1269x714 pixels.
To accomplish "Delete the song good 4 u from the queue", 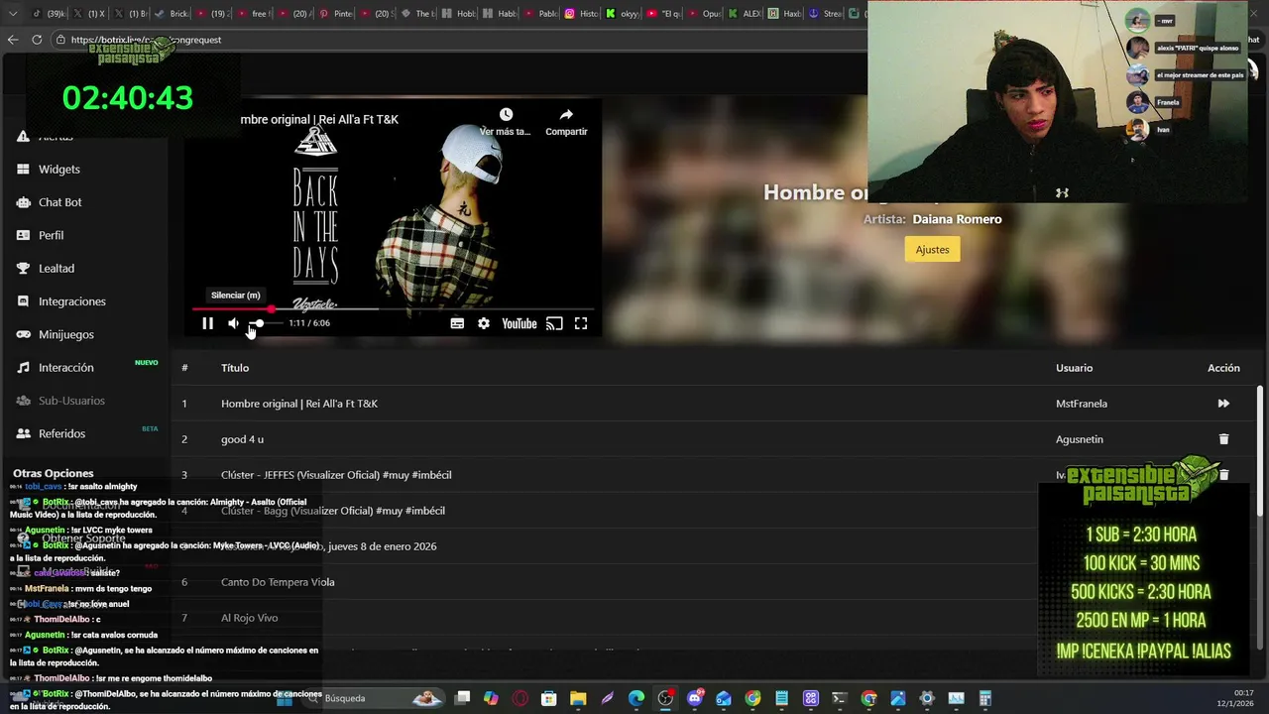I will point(1223,439).
